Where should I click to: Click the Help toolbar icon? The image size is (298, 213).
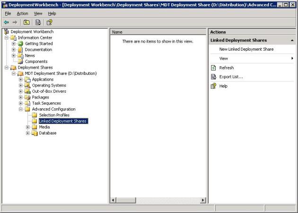[49, 22]
